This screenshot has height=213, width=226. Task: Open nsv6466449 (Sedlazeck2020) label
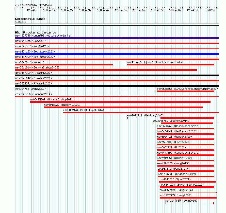(177, 131)
